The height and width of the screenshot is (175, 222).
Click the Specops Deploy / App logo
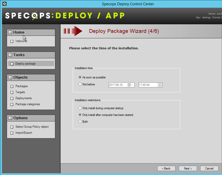click(x=65, y=16)
